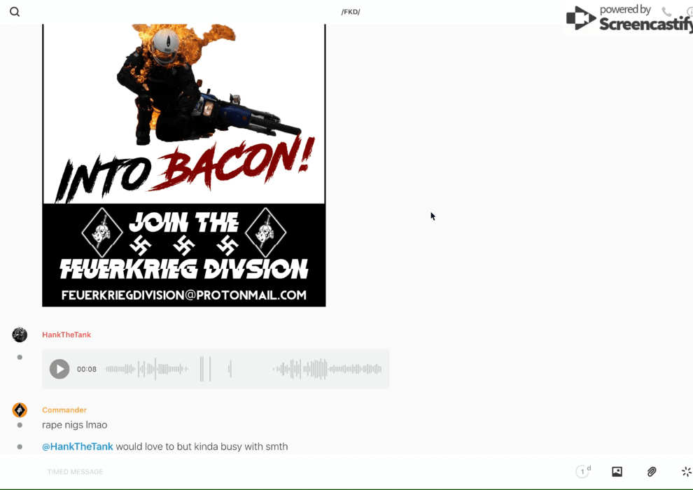Open the search icon in the header
The height and width of the screenshot is (490, 693).
tap(15, 12)
